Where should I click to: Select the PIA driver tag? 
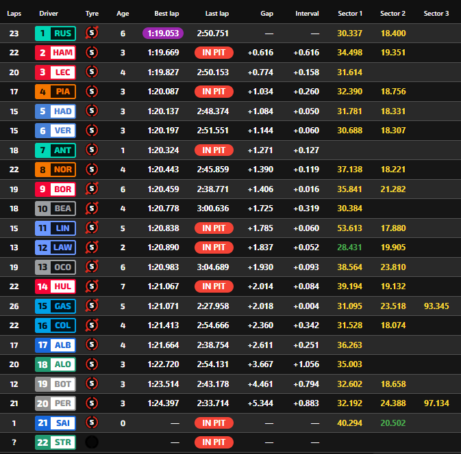[x=55, y=92]
